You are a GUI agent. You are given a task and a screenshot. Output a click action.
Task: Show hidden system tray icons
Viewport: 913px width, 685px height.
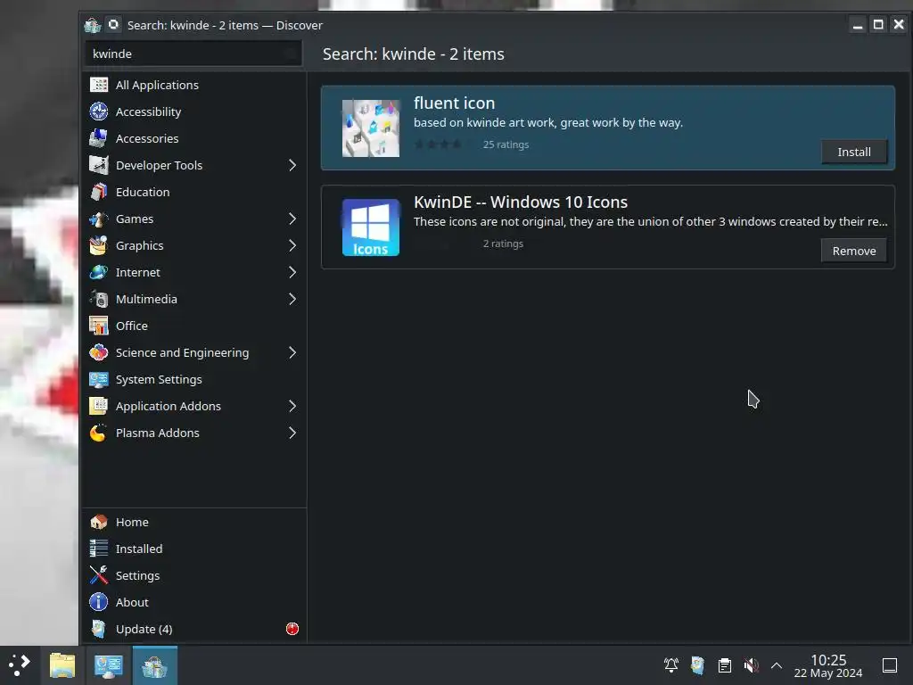[x=777, y=665]
